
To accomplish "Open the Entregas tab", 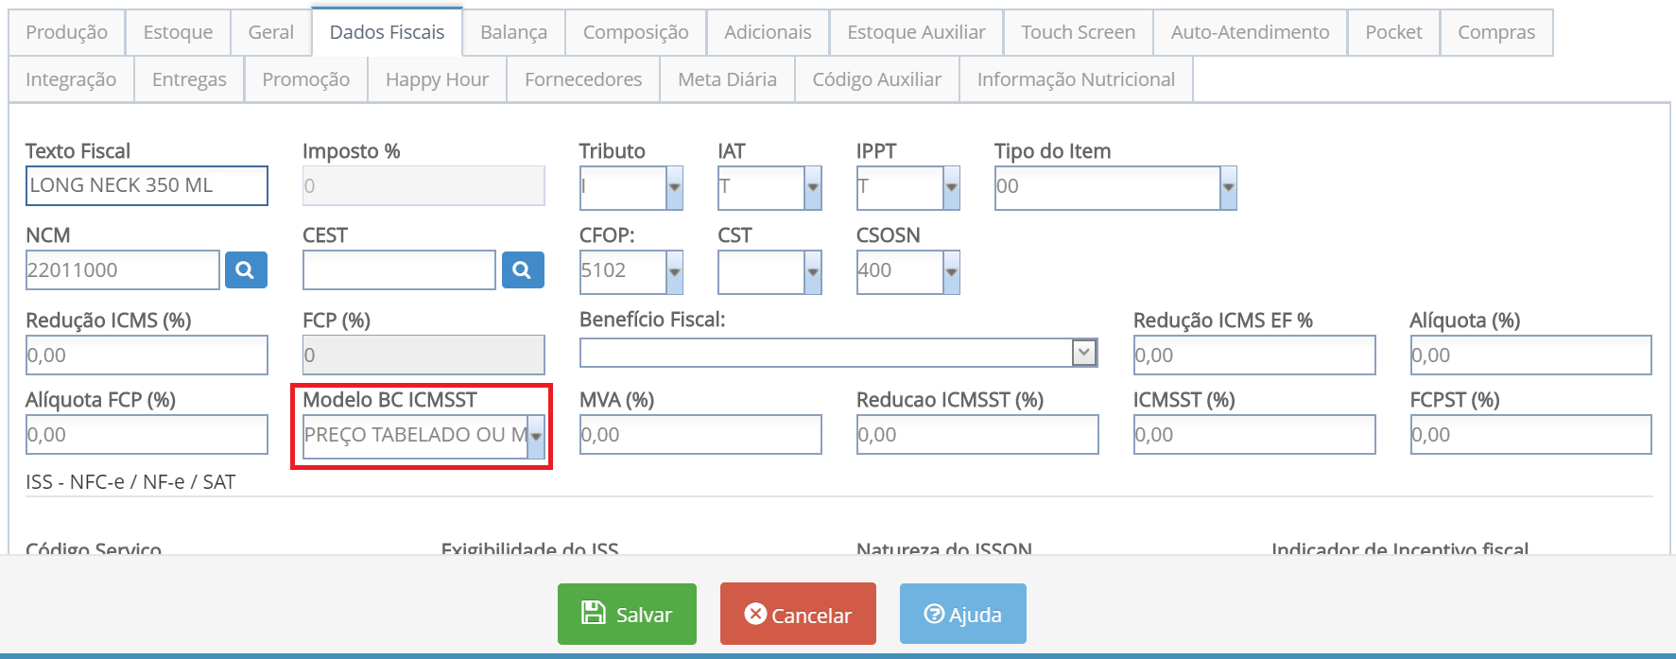I will click(x=189, y=79).
